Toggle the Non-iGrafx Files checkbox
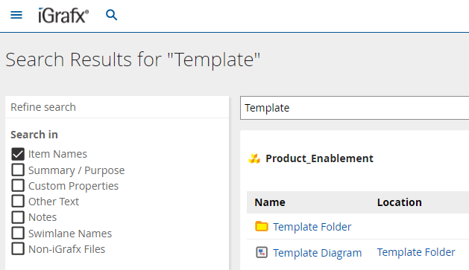The height and width of the screenshot is (270, 469). pyautogui.click(x=18, y=249)
